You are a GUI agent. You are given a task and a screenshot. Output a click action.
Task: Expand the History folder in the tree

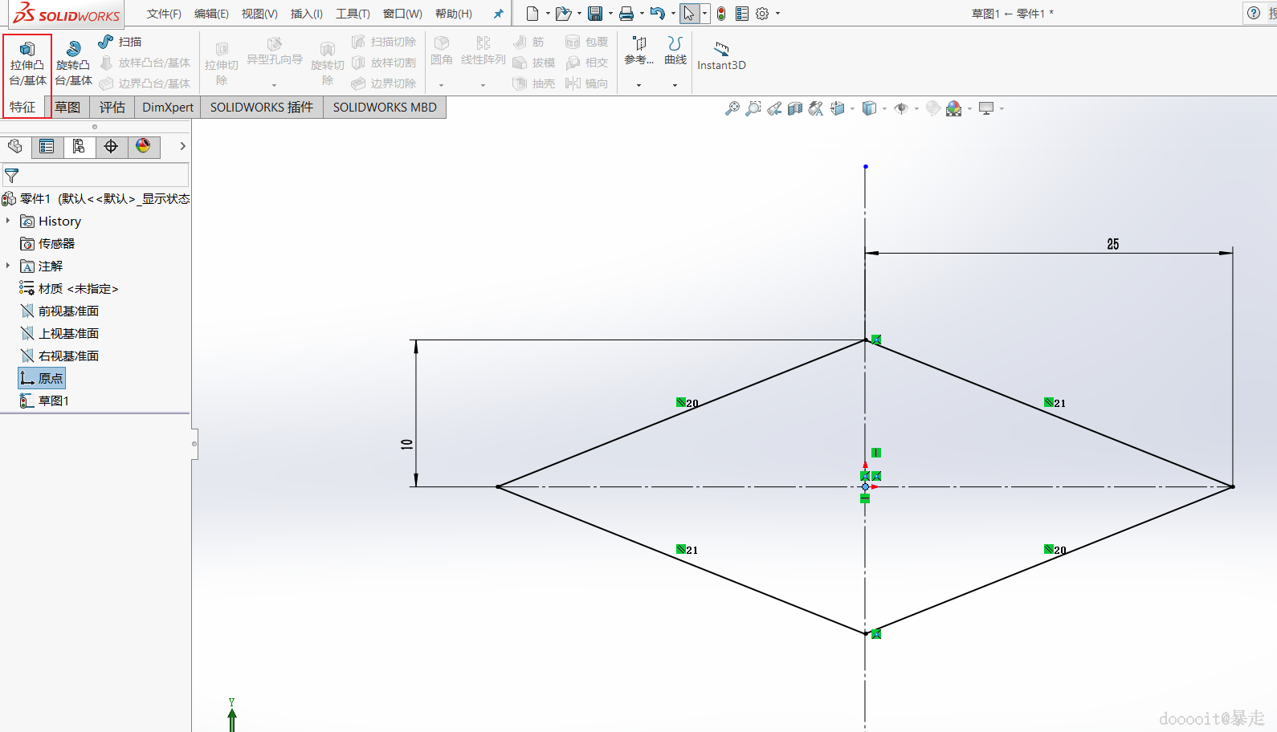pyautogui.click(x=8, y=221)
